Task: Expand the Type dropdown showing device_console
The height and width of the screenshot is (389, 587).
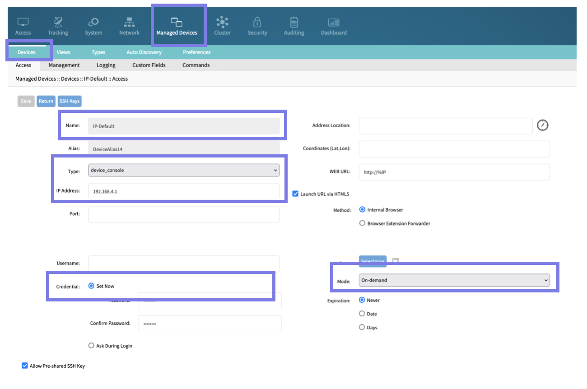Action: [x=184, y=170]
